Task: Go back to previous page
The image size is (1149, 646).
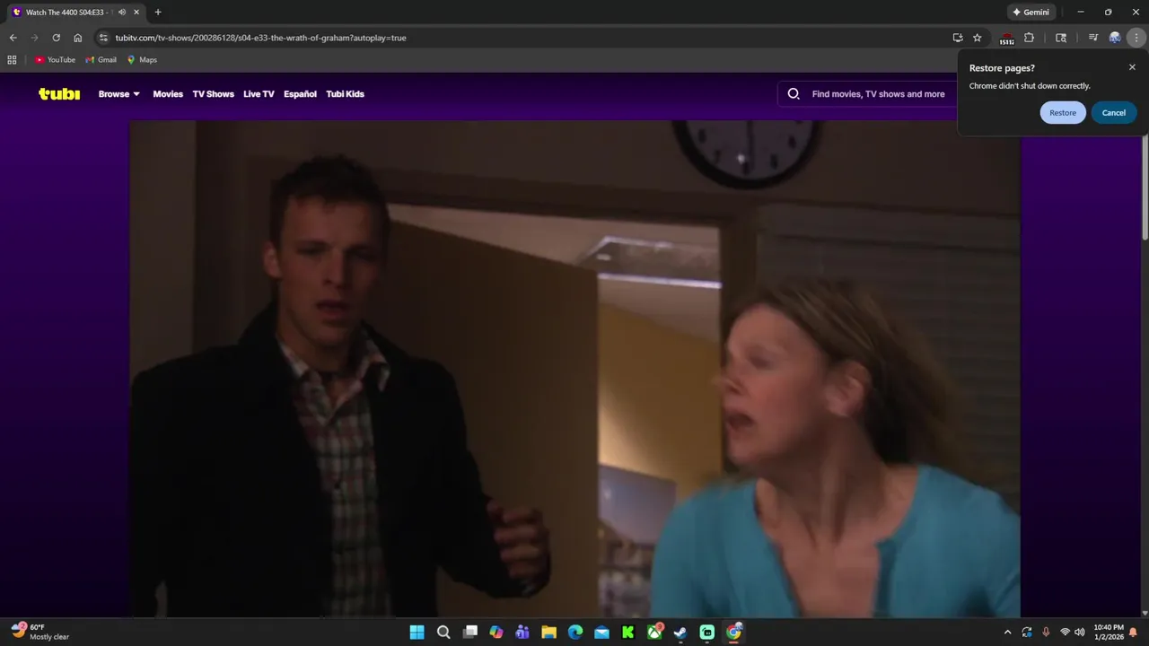Action: 13,38
